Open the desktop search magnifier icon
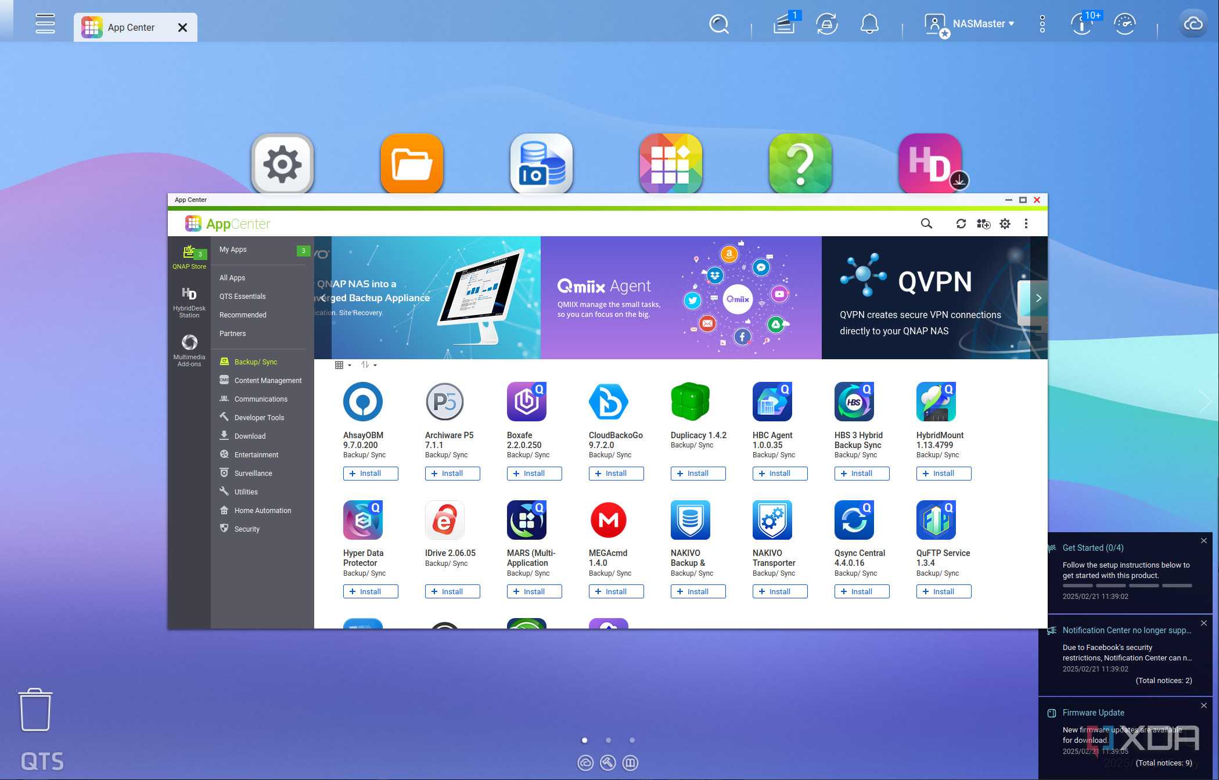 (719, 24)
